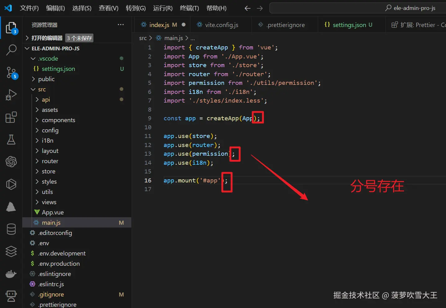Open the .editorconfig file
Viewport: 446px width, 308px height.
[x=77, y=233]
